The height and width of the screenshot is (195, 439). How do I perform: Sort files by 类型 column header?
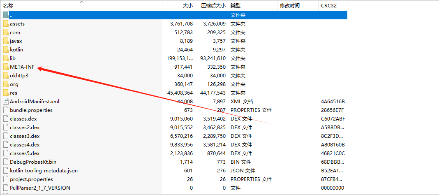coord(235,6)
